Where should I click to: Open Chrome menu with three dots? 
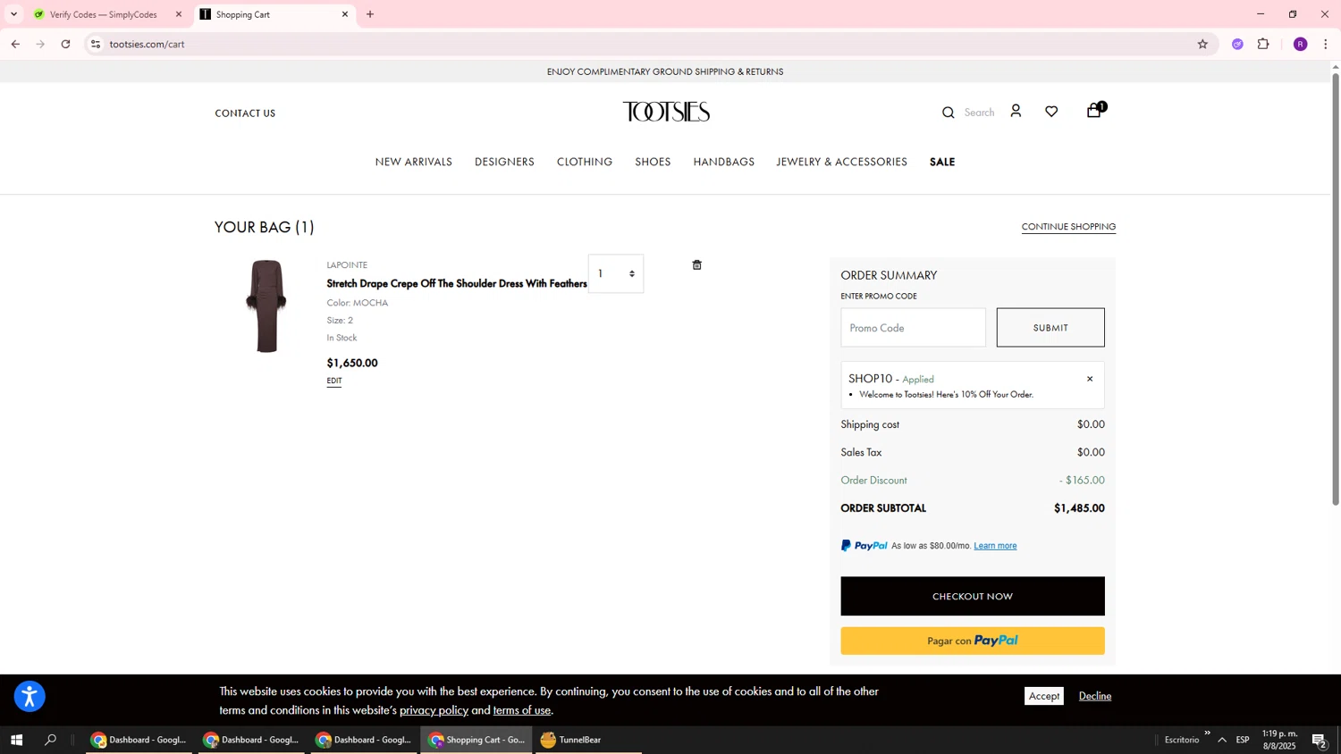(x=1325, y=44)
